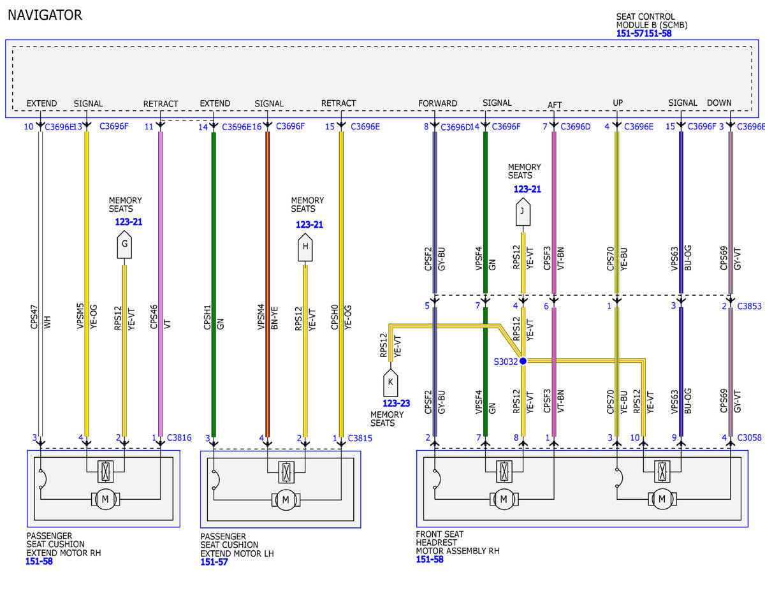
Task: Click the blue S3032 splice dot
Action: 523,361
